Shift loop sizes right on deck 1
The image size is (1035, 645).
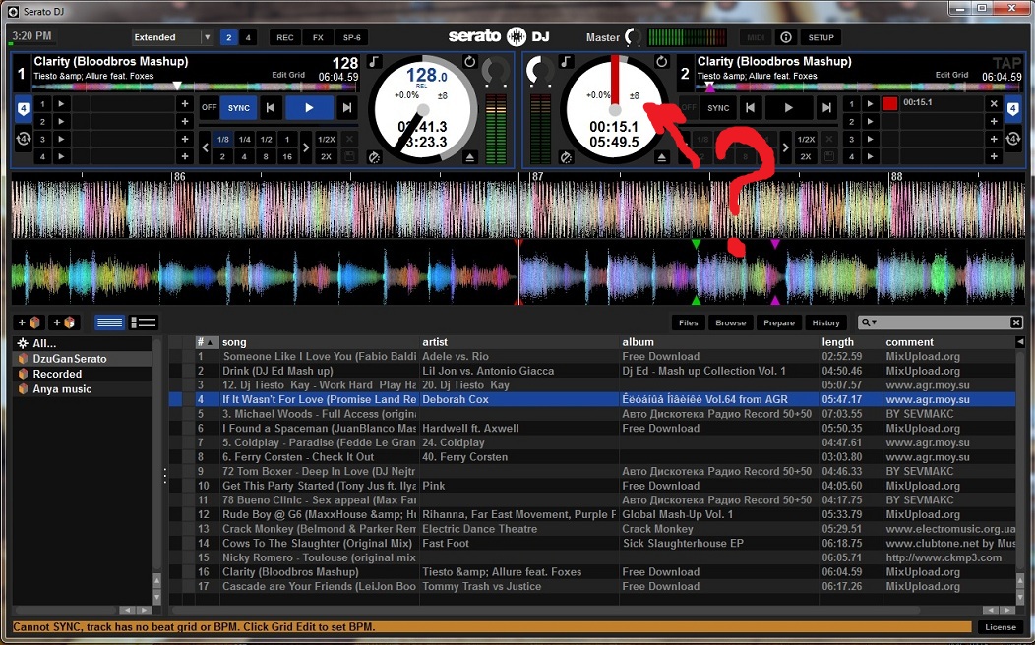[x=306, y=147]
